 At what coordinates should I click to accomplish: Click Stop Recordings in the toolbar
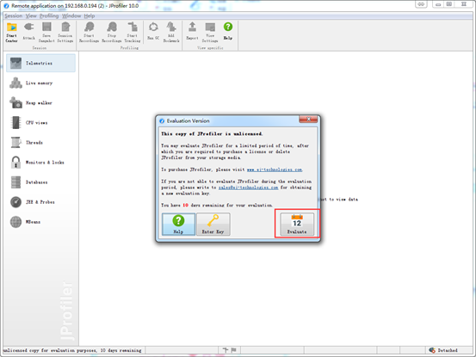(112, 32)
